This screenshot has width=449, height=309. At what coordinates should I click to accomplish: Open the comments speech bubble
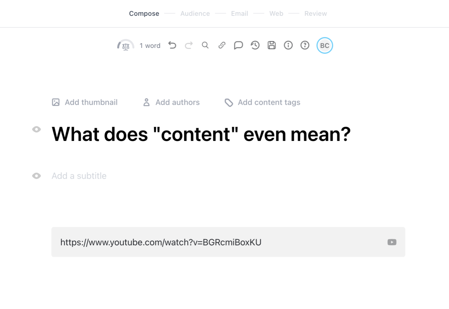(x=238, y=45)
